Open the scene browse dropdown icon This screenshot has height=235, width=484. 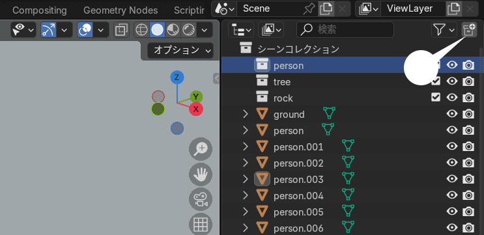click(x=224, y=9)
